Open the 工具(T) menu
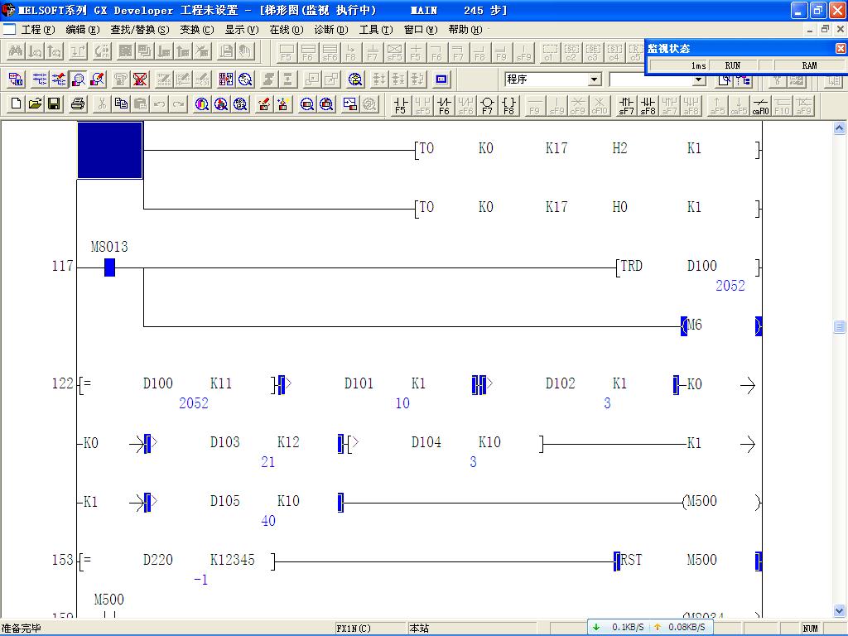The height and width of the screenshot is (636, 848). [x=375, y=30]
